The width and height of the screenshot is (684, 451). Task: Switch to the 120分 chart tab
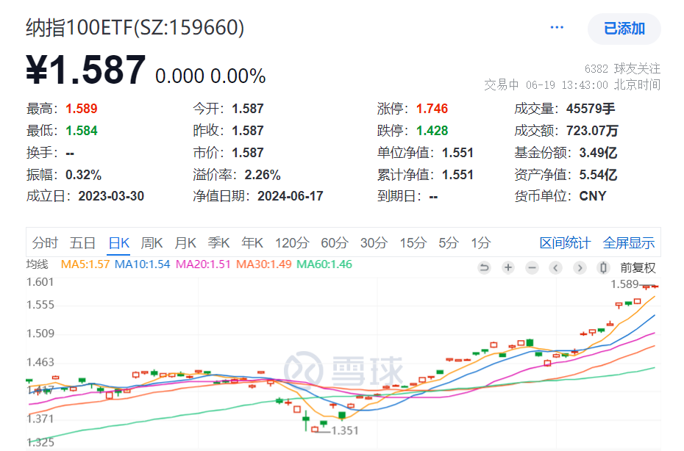coord(292,242)
